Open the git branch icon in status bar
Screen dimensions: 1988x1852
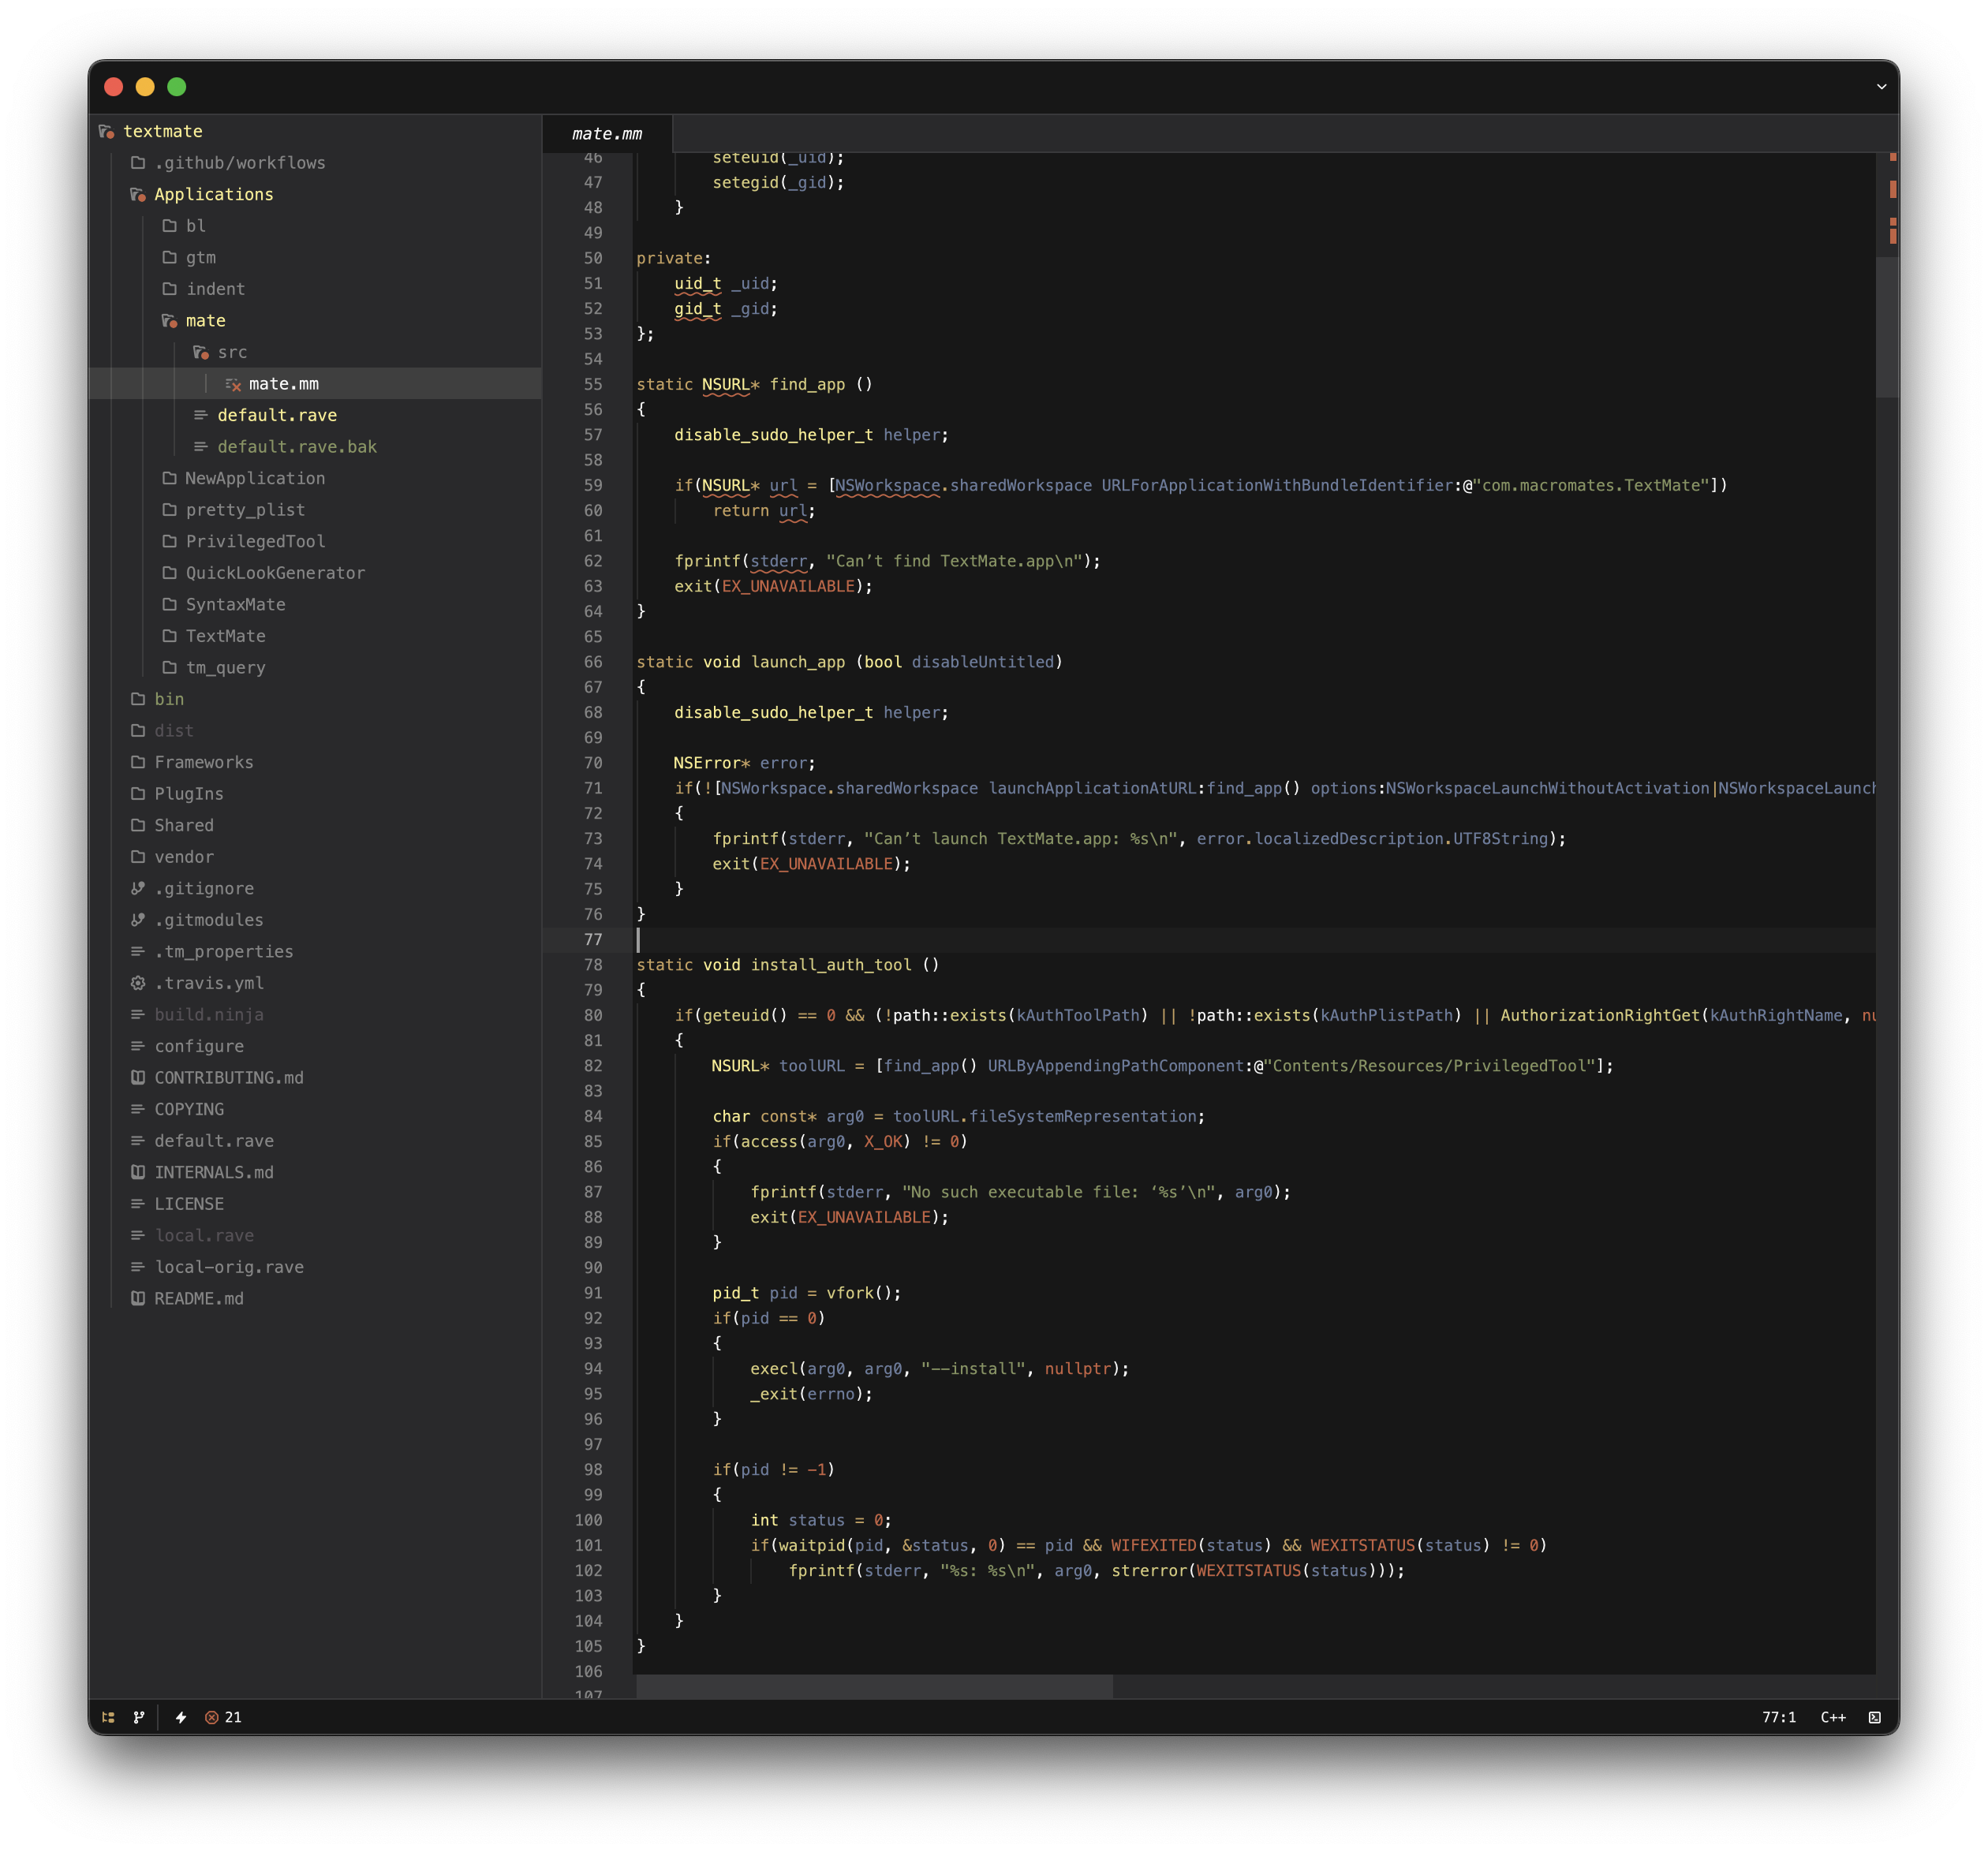click(139, 1717)
